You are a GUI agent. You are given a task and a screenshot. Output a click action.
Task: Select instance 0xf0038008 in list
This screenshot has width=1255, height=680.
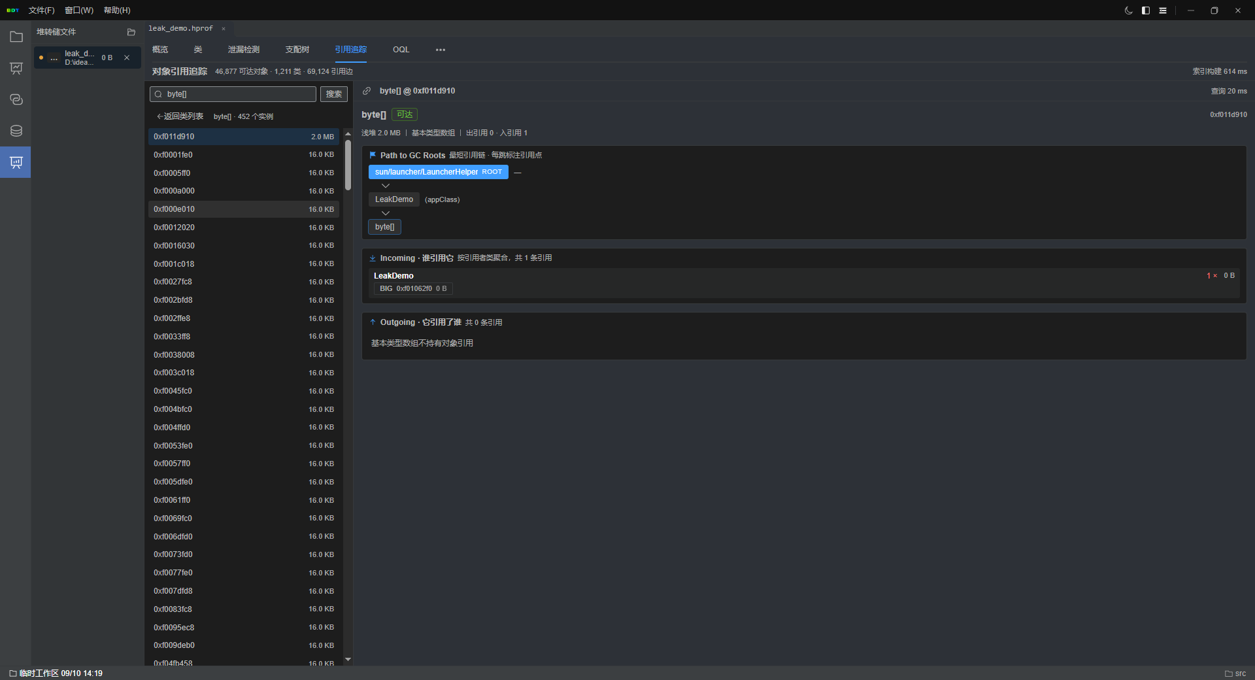(244, 355)
